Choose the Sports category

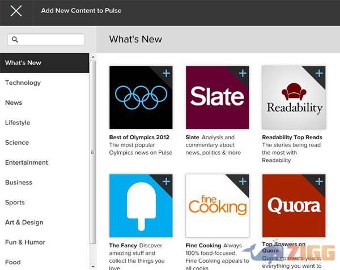[x=44, y=202]
